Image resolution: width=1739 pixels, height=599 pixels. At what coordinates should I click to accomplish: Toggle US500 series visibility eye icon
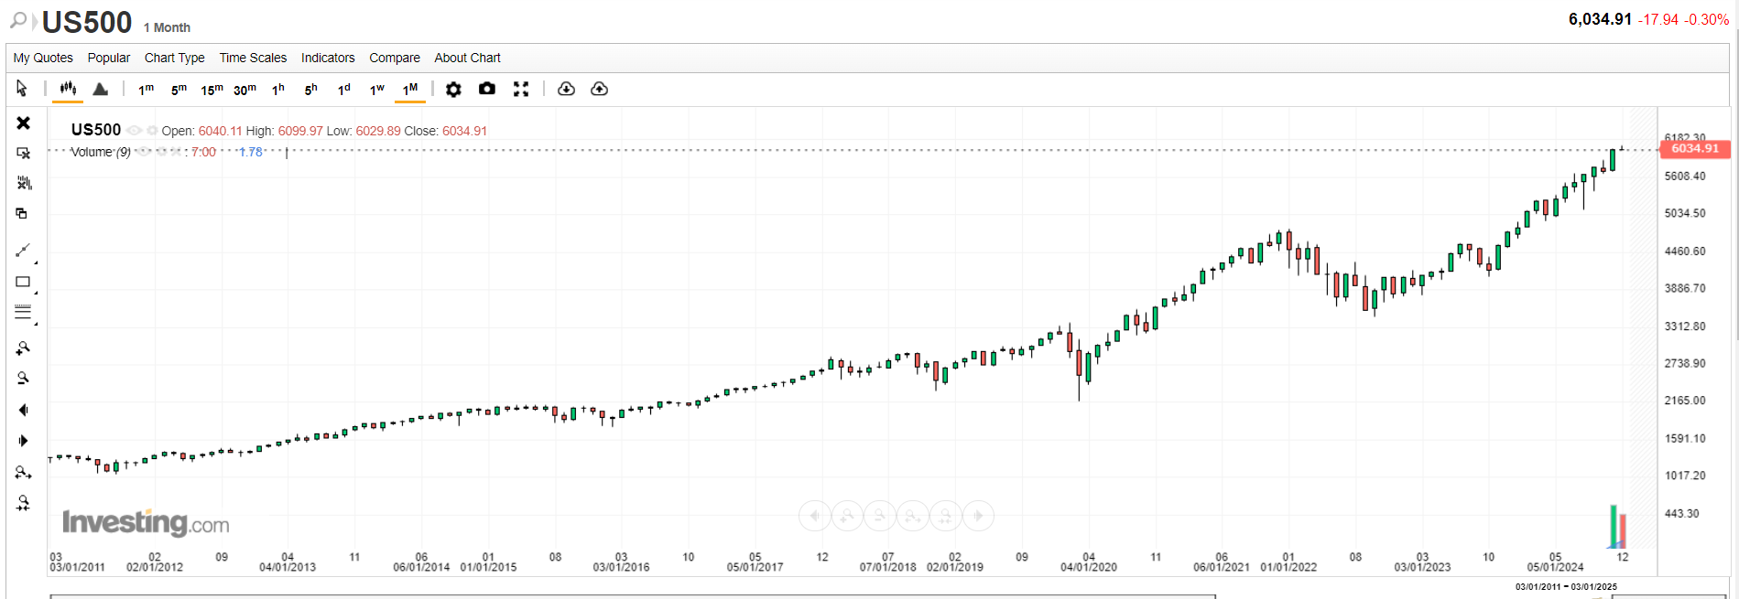pos(135,131)
